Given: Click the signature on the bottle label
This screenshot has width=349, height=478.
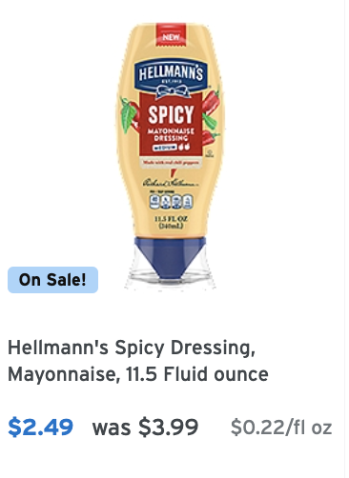Looking at the screenshot, I should click(171, 183).
